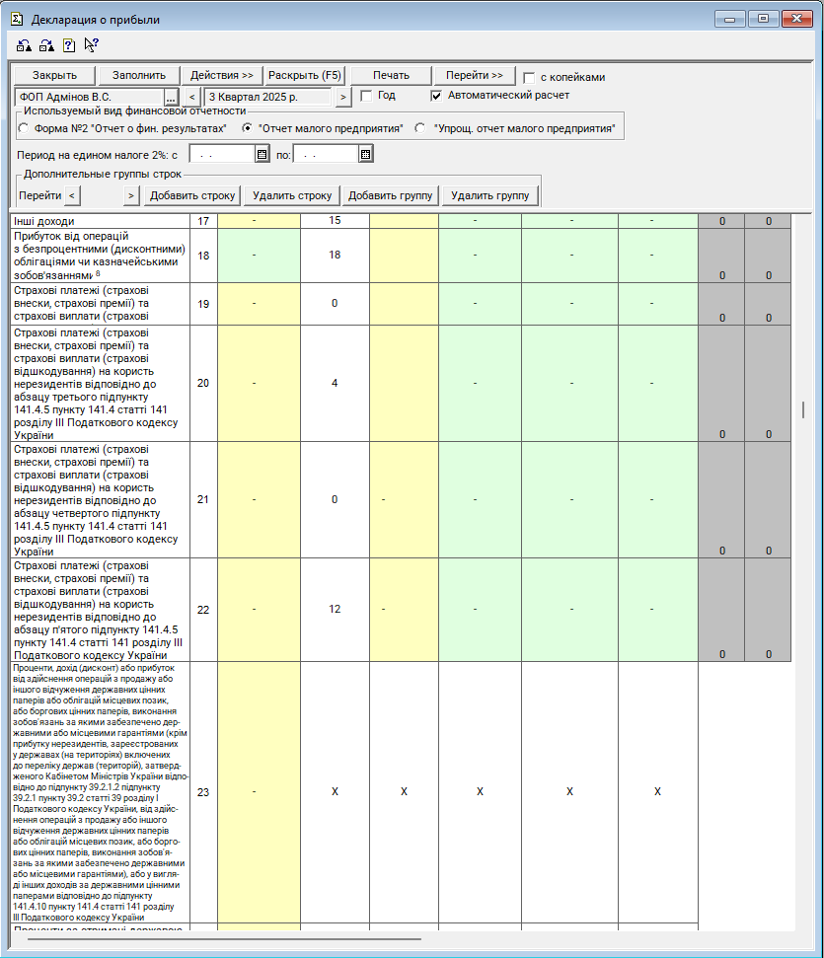
Task: Open calendar for the period start date
Action: tap(262, 154)
